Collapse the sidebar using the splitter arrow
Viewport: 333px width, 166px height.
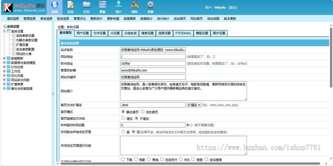pyautogui.click(x=53, y=94)
